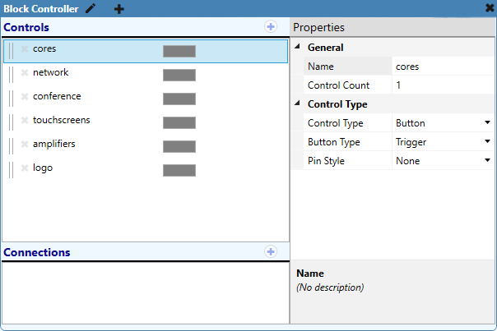Screen dimensions: 497x331
Task: Click the plus icon in title bar
Action: click(119, 9)
